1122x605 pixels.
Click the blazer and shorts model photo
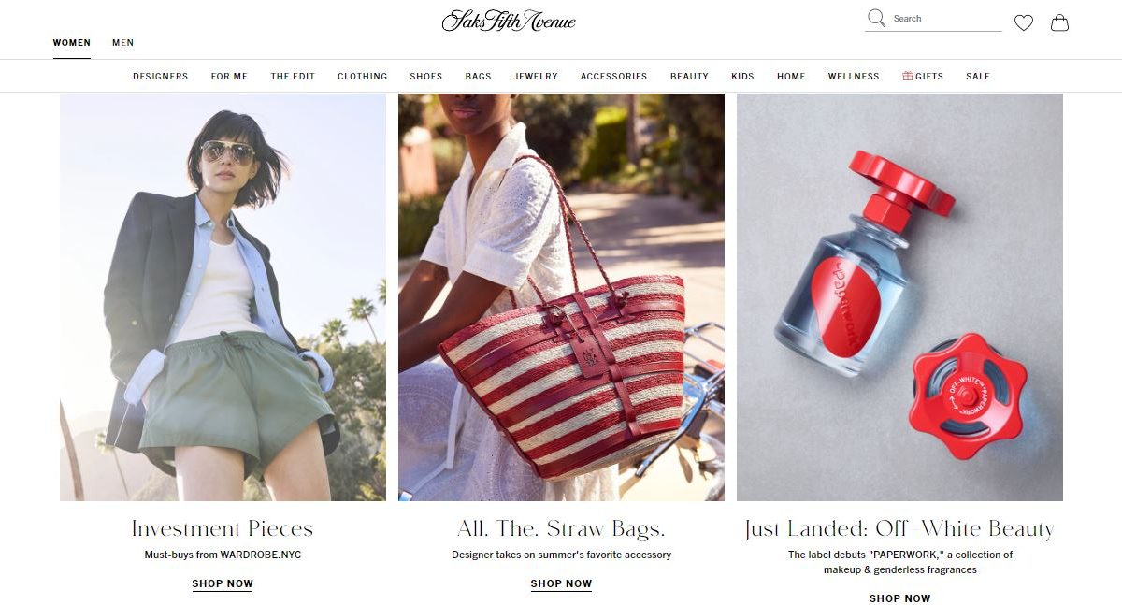point(223,297)
